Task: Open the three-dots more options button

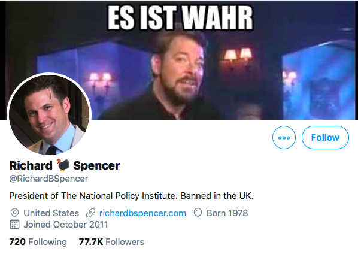Action: point(284,138)
